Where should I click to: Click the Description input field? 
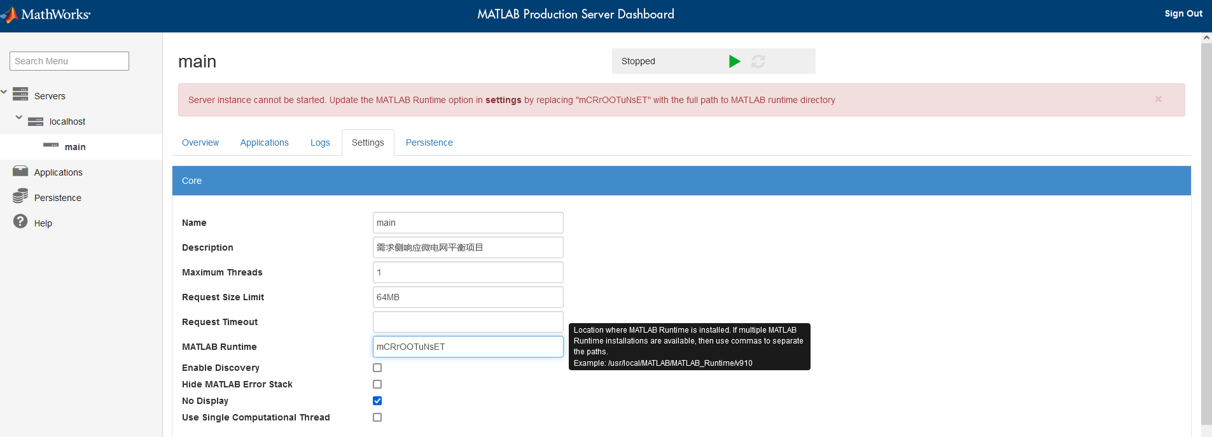point(468,247)
